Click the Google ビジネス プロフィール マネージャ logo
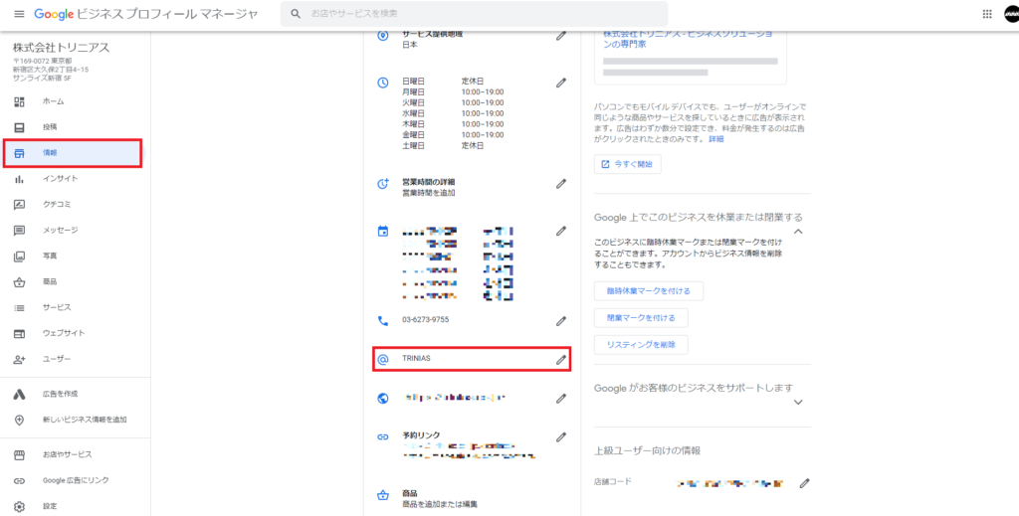 coord(145,14)
